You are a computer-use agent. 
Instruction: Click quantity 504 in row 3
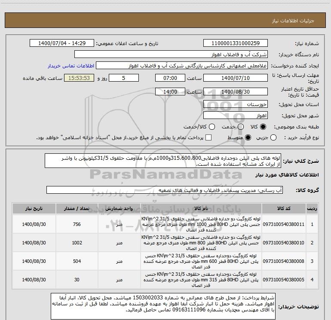pyautogui.click(x=77, y=261)
